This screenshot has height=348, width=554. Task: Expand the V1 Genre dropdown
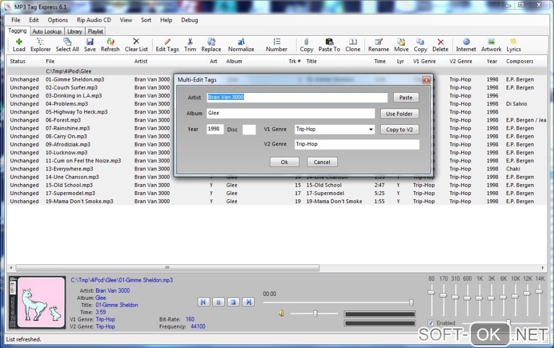click(371, 130)
